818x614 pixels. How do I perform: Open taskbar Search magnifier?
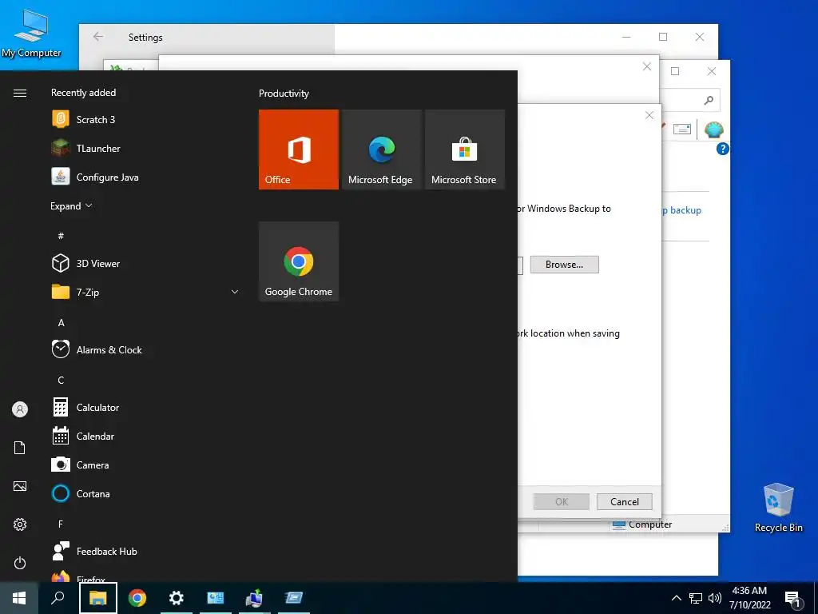(58, 598)
